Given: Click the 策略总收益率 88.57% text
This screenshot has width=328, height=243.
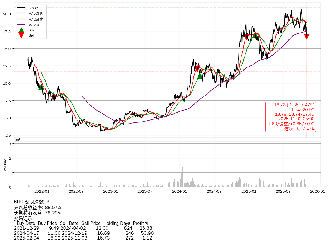Looking at the screenshot, I should 37,207.
